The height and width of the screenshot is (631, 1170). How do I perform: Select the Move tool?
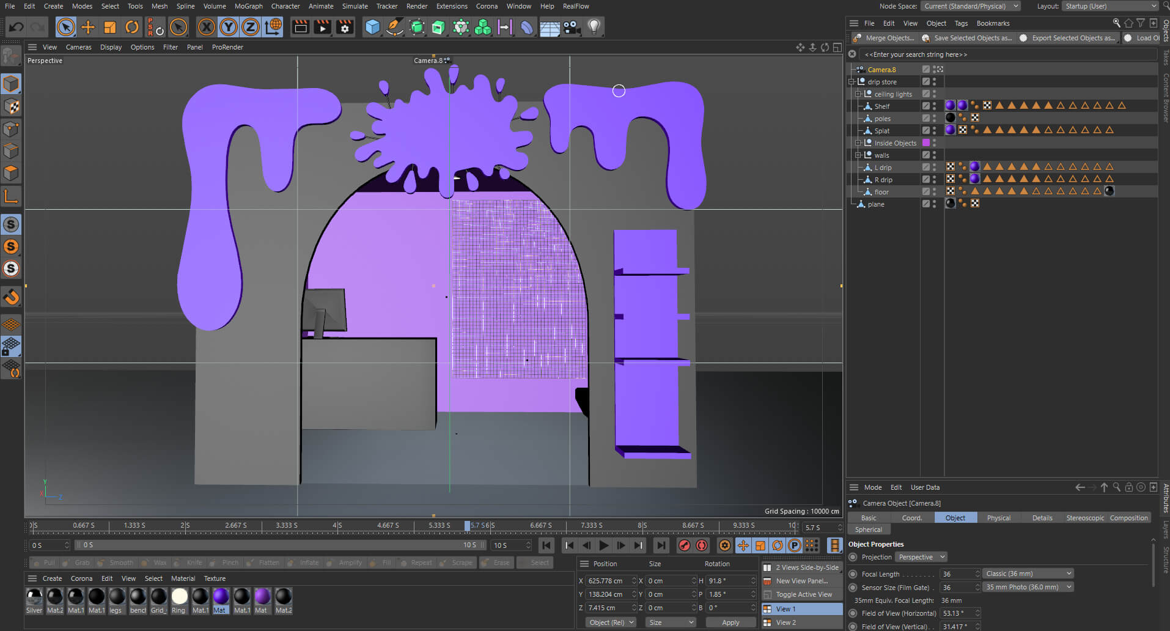click(87, 27)
